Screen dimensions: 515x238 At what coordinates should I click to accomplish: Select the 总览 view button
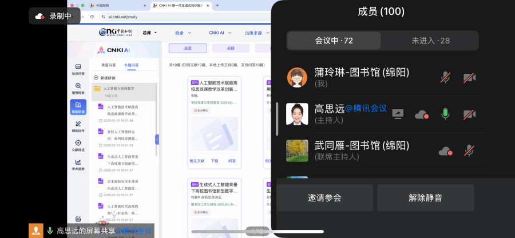tap(188, 48)
